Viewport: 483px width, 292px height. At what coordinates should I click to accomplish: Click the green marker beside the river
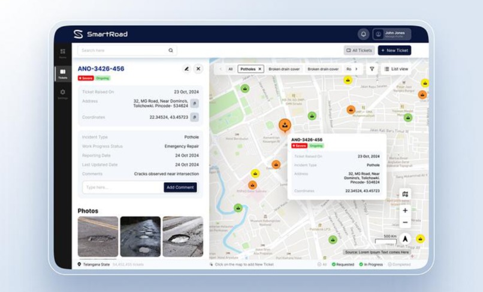238,208
